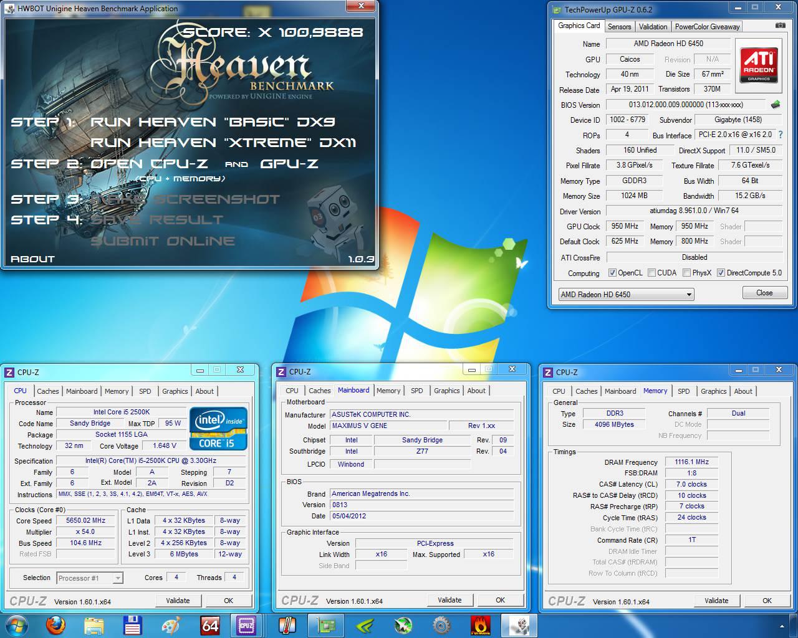Click the blue floppy disk taskbar icon
The width and height of the screenshot is (798, 638).
[x=132, y=625]
